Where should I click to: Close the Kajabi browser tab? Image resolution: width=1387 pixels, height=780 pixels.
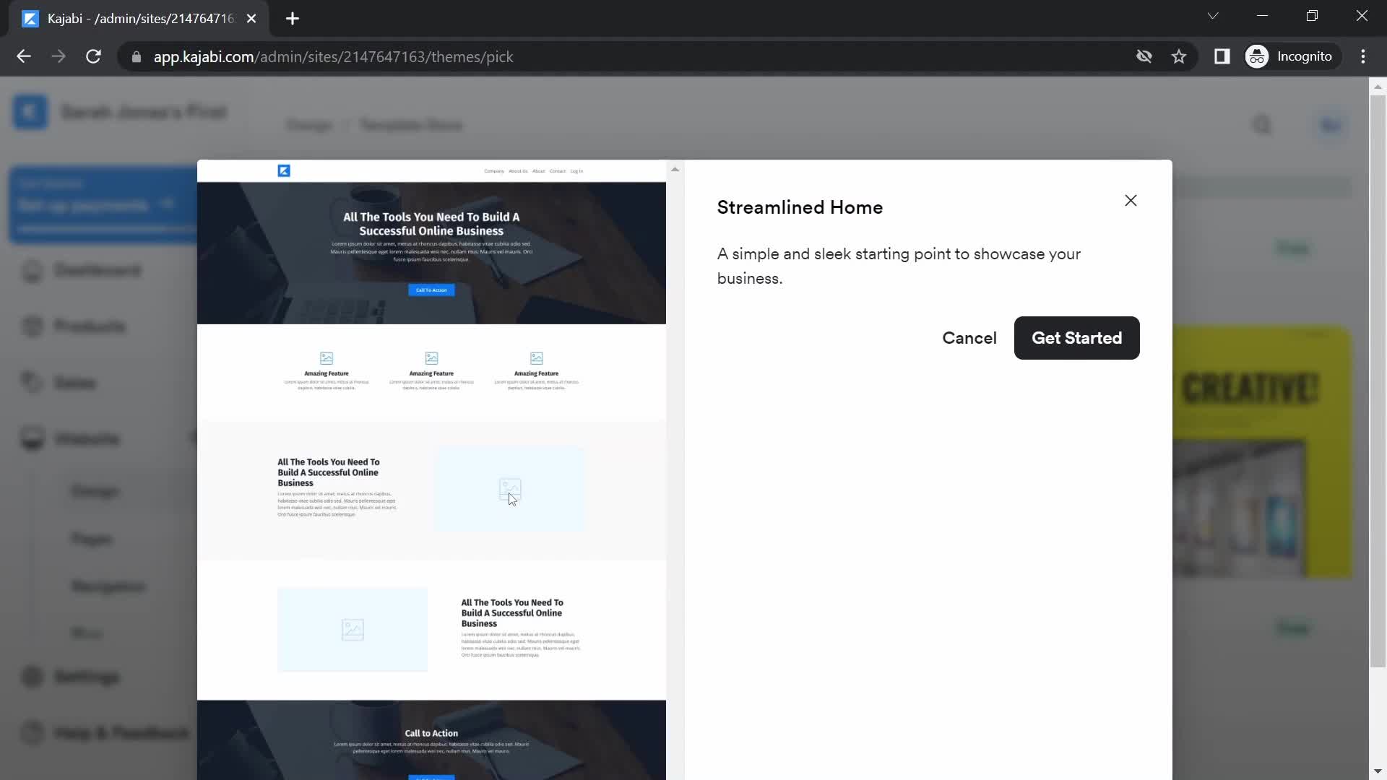(251, 19)
